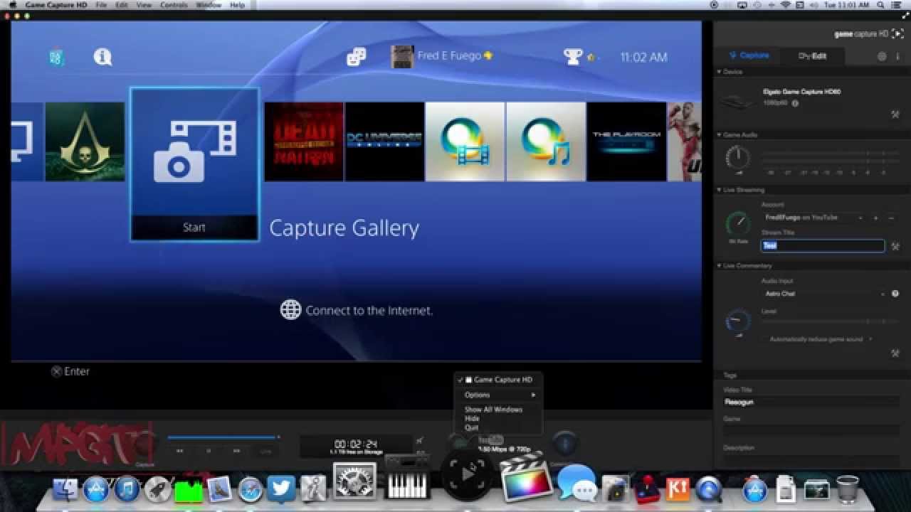Viewport: 911px width, 512px height.
Task: Open the 1080p60 device info icon
Action: pos(795,103)
